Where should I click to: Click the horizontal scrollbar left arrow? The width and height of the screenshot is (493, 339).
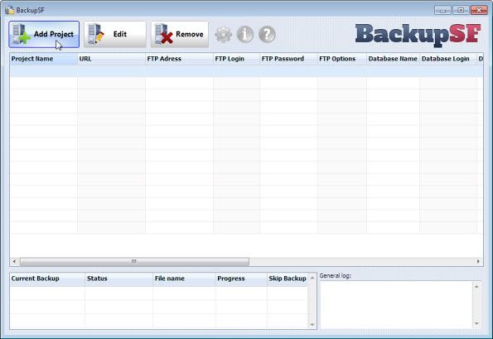(x=14, y=261)
